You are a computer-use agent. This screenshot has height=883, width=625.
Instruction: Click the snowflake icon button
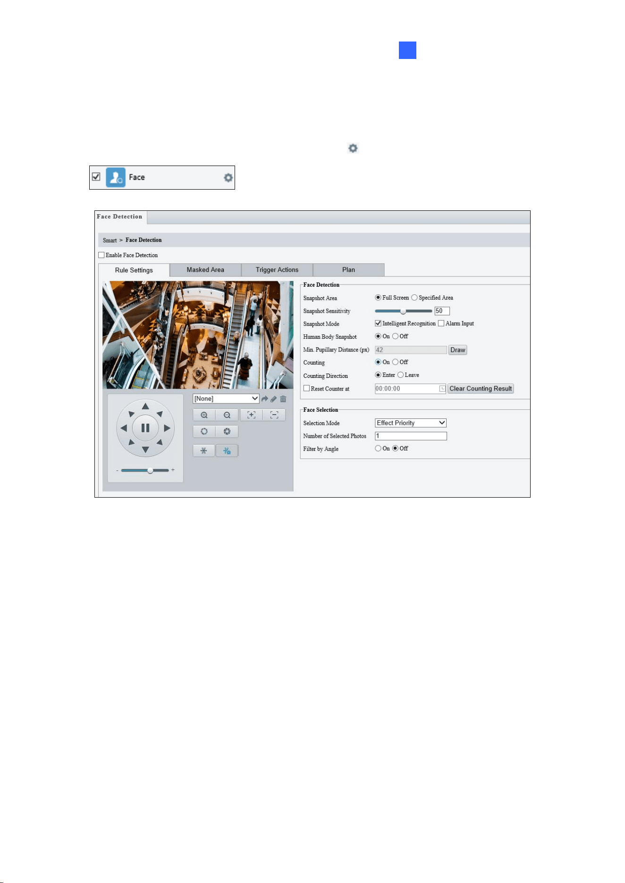pyautogui.click(x=204, y=450)
